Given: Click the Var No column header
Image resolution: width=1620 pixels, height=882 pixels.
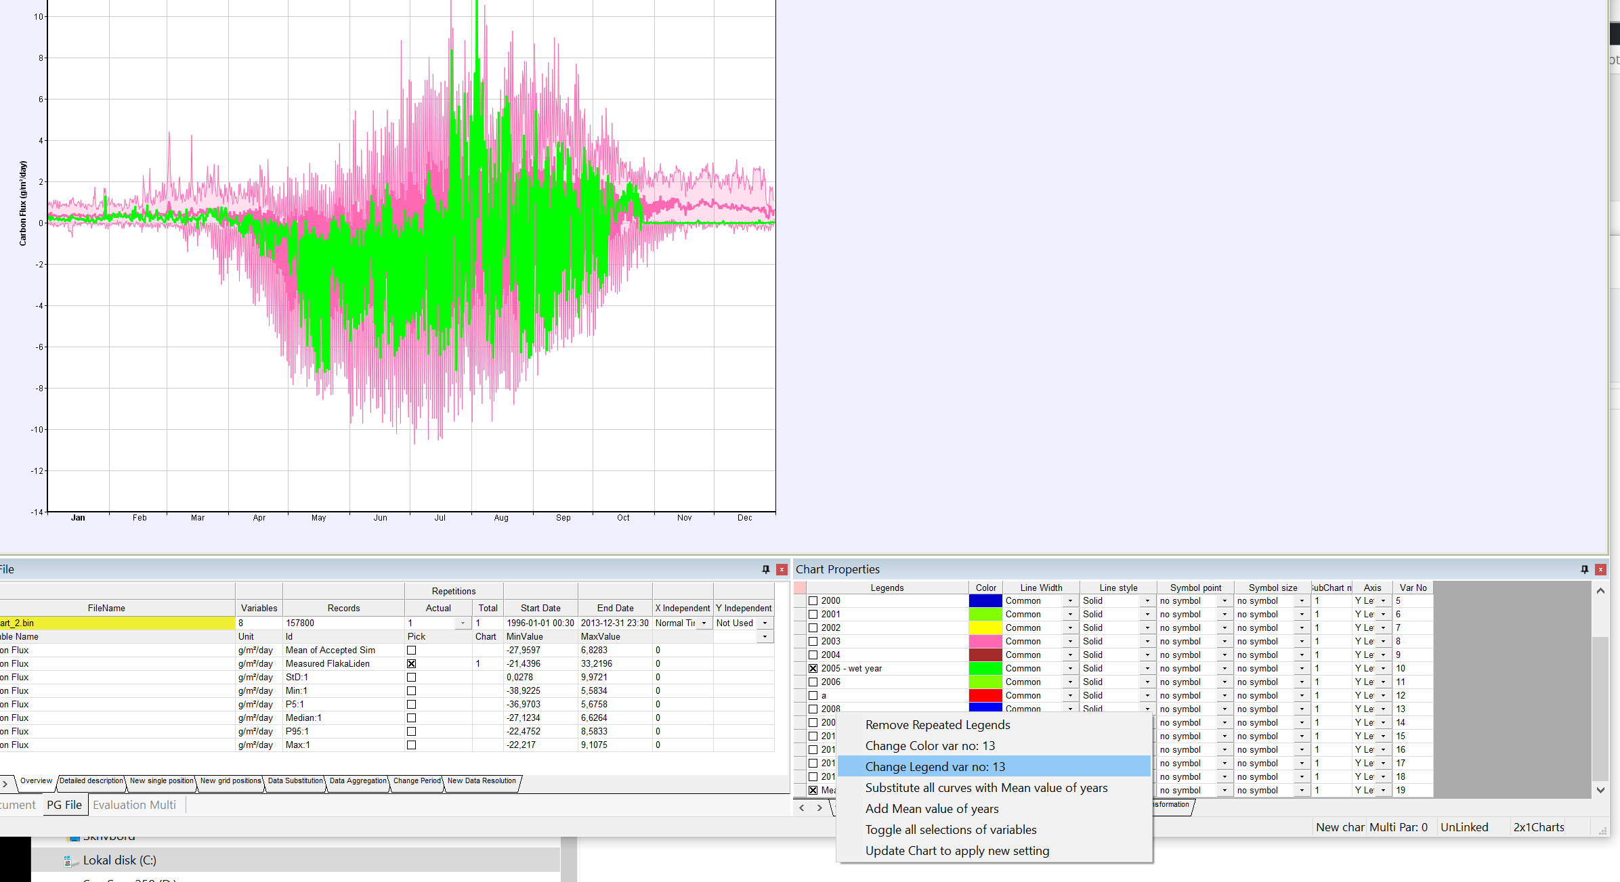Looking at the screenshot, I should [x=1413, y=588].
